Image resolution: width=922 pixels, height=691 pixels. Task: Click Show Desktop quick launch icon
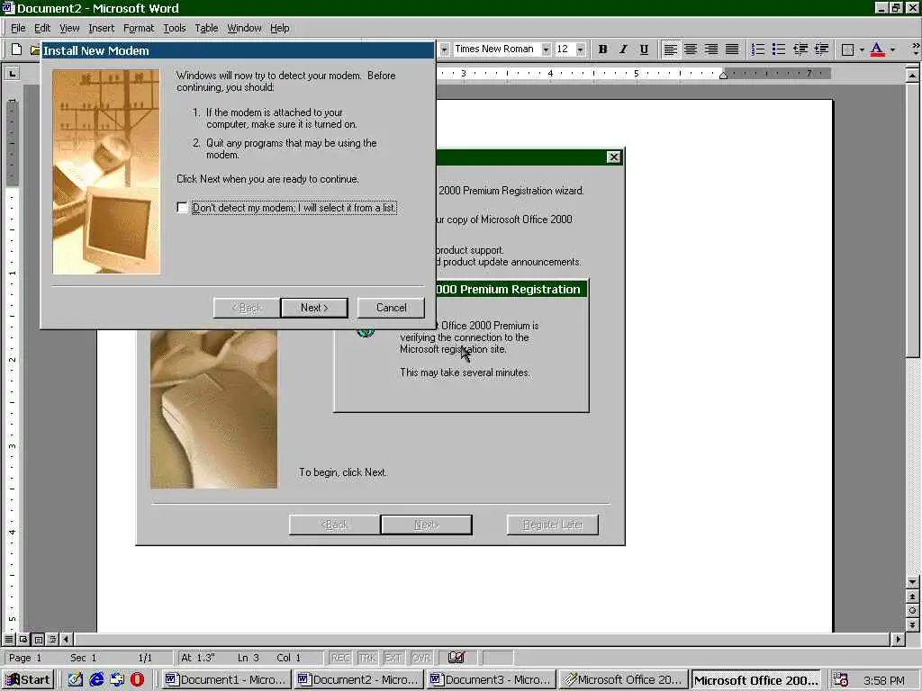[76, 679]
